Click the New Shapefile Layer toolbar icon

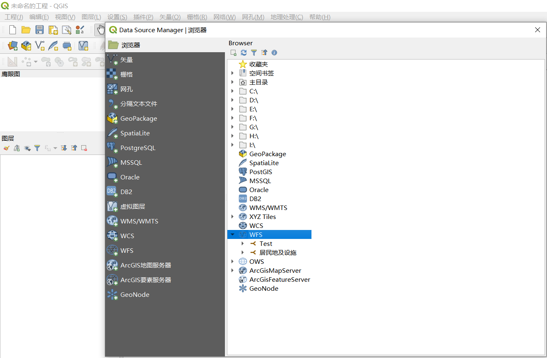40,46
